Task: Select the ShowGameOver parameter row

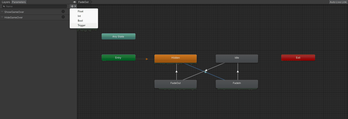Action: [35, 12]
